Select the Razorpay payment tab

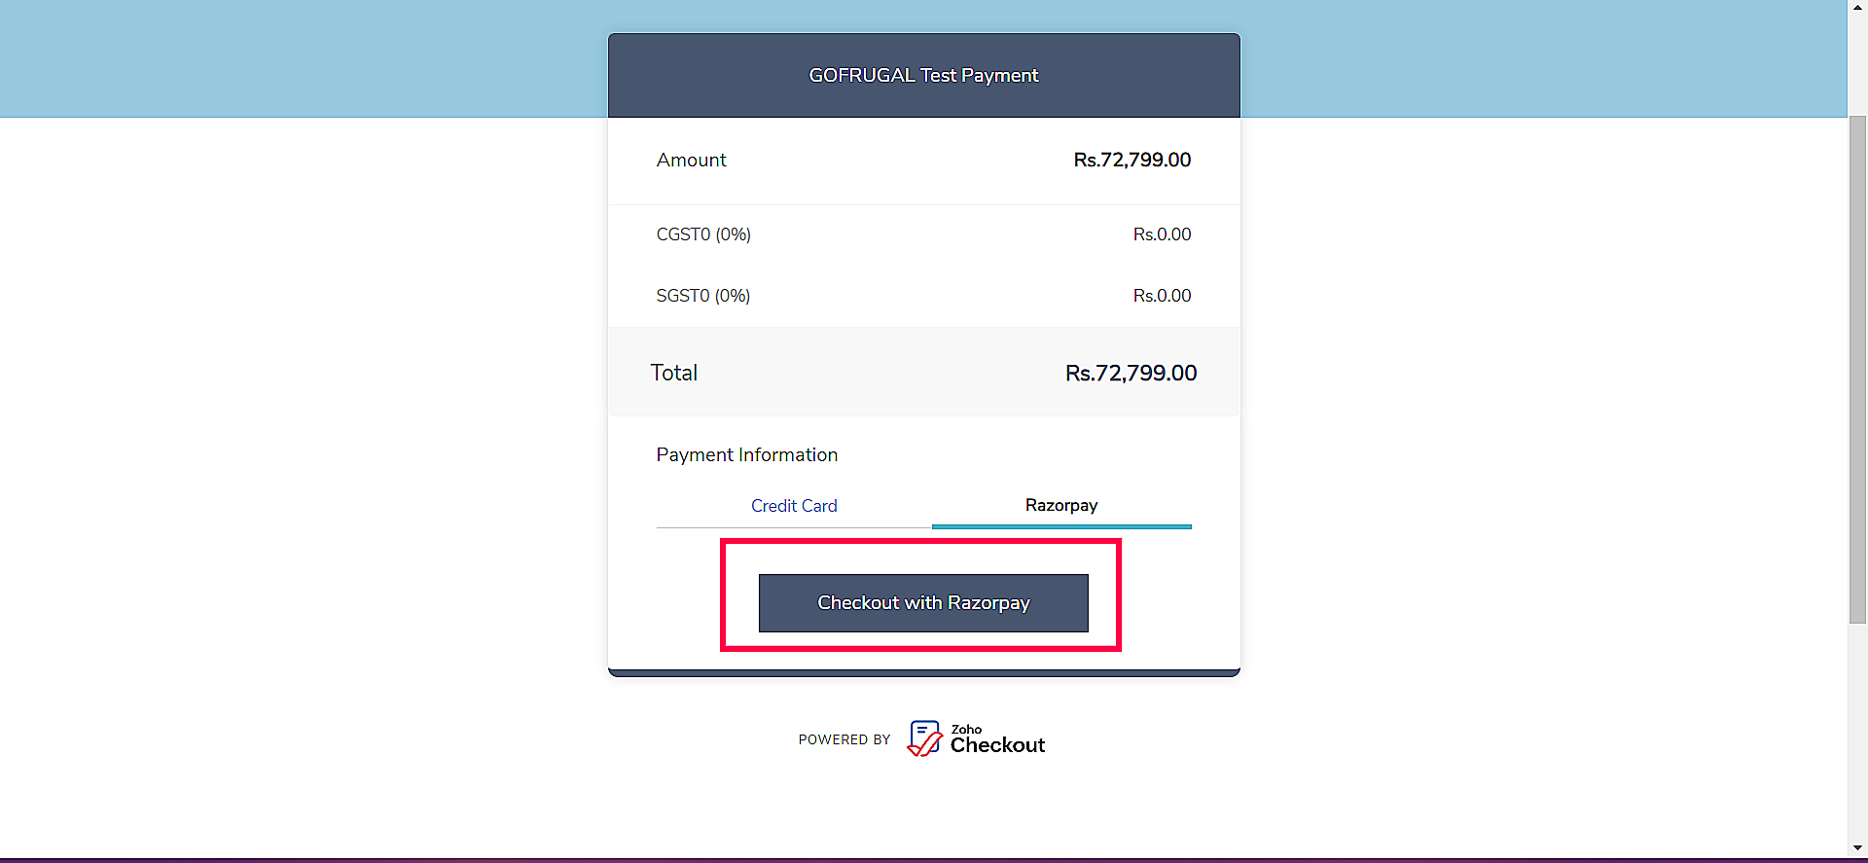click(1060, 506)
